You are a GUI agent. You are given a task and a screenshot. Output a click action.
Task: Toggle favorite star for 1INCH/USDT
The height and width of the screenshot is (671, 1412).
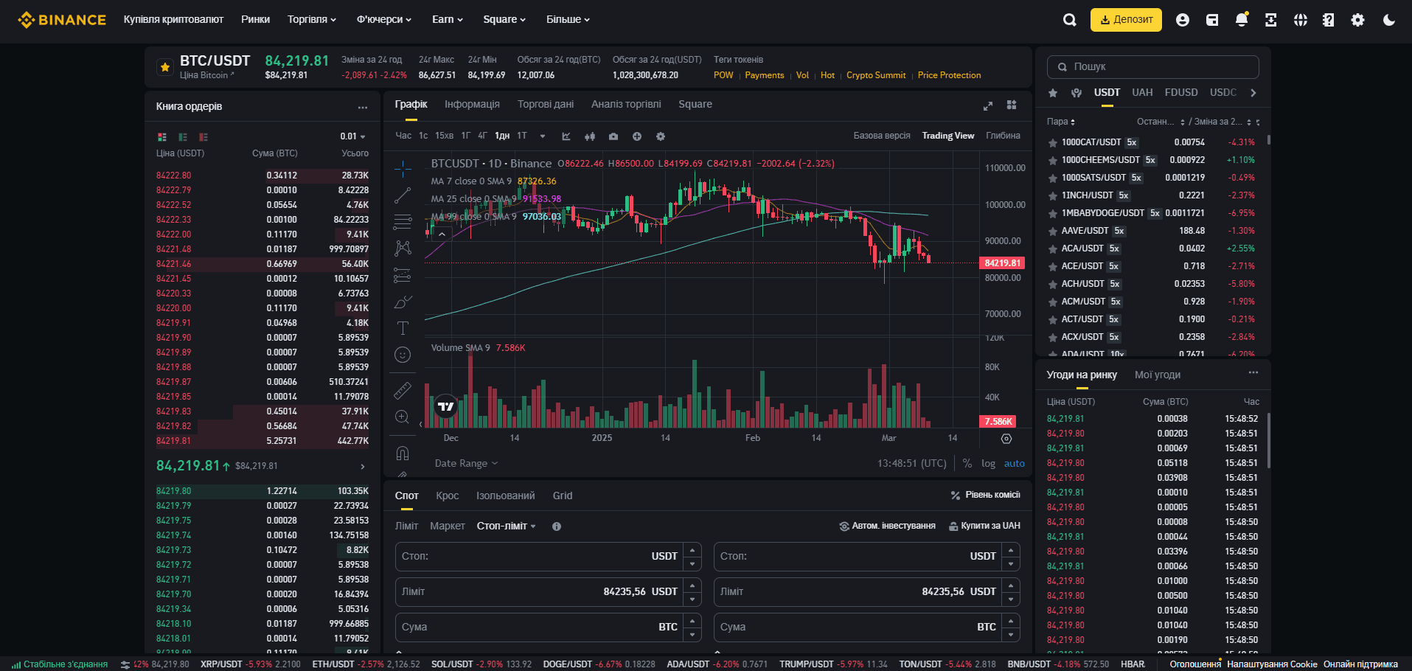click(x=1053, y=195)
